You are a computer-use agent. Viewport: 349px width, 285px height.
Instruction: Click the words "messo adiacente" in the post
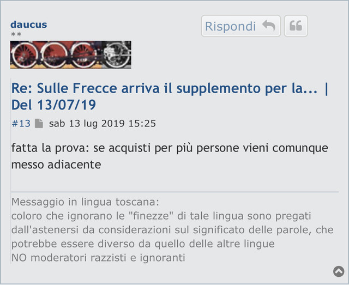[56, 165]
